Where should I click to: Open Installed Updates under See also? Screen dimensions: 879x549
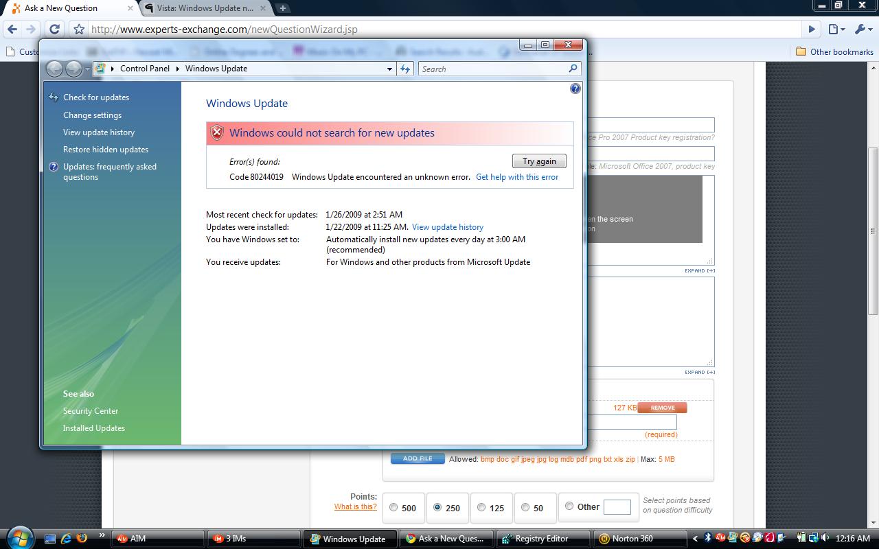[x=94, y=428]
